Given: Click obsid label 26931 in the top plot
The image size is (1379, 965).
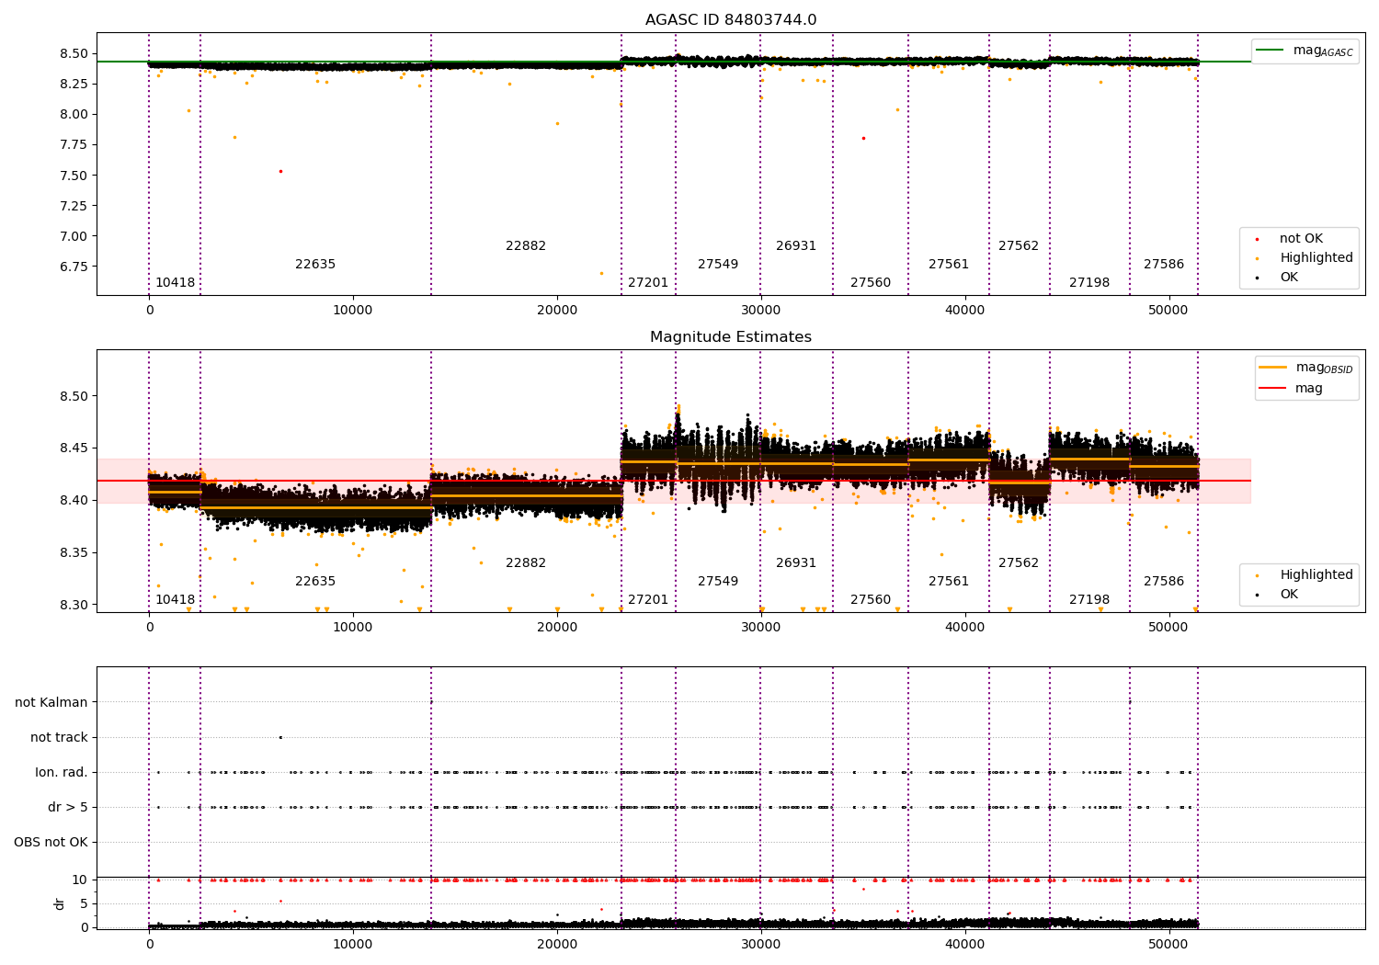Looking at the screenshot, I should [796, 246].
